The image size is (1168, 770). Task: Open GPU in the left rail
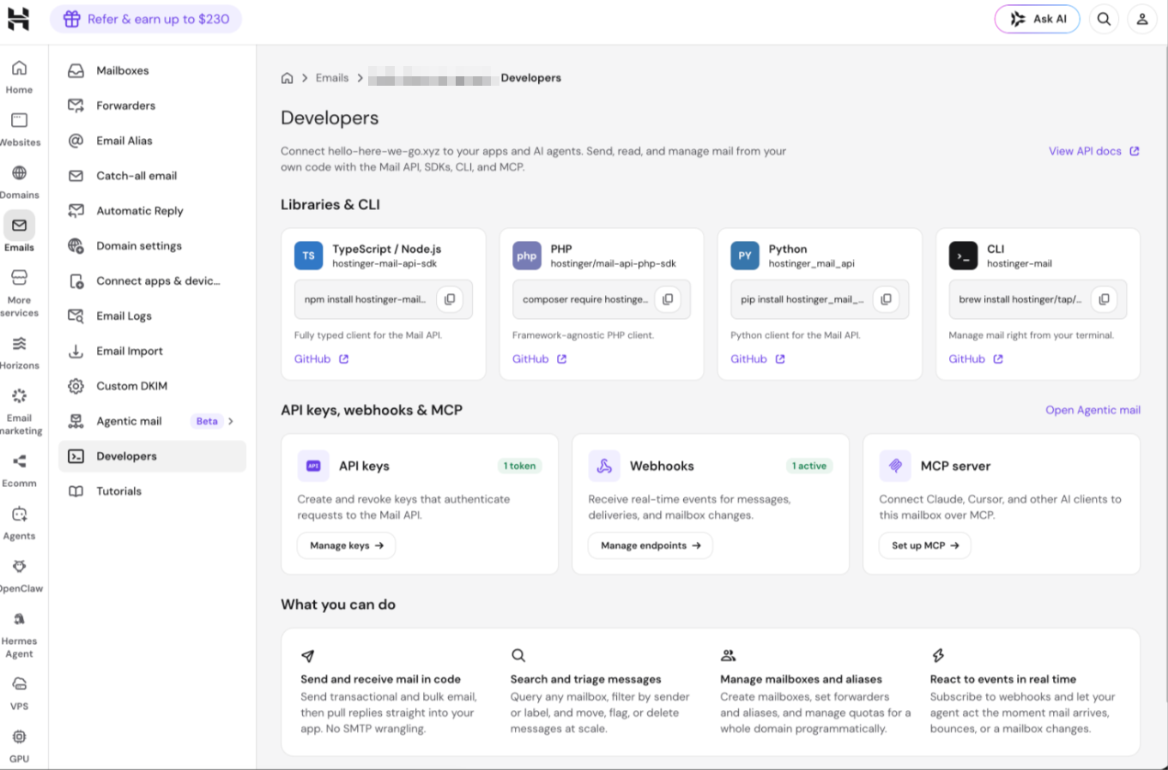pyautogui.click(x=19, y=746)
